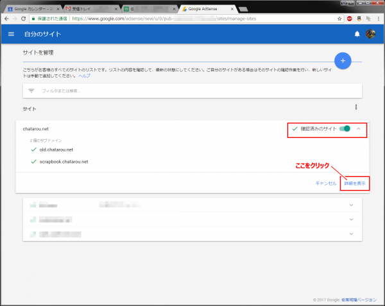385x306 pixels.
Task: Close the 受信トレイ tab
Action: [x=116, y=9]
